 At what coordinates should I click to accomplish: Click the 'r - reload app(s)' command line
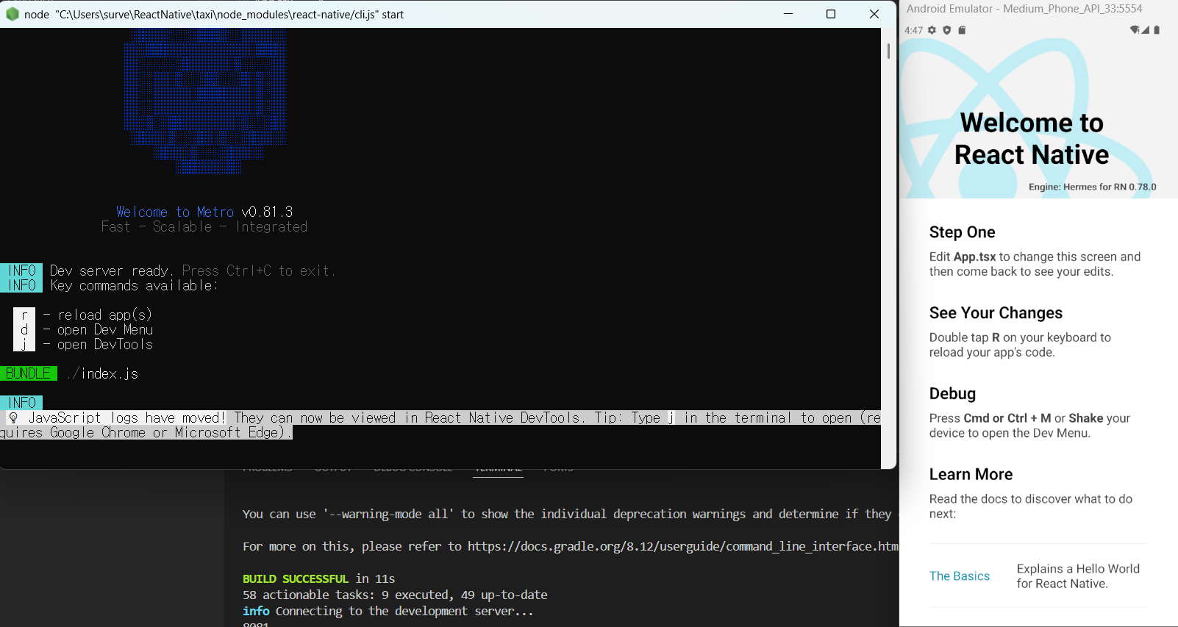83,315
